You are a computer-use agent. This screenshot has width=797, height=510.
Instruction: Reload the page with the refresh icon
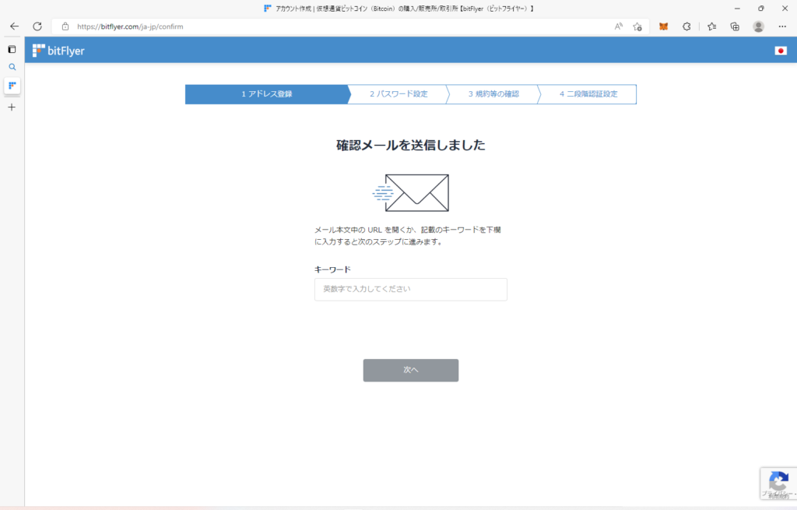(37, 26)
